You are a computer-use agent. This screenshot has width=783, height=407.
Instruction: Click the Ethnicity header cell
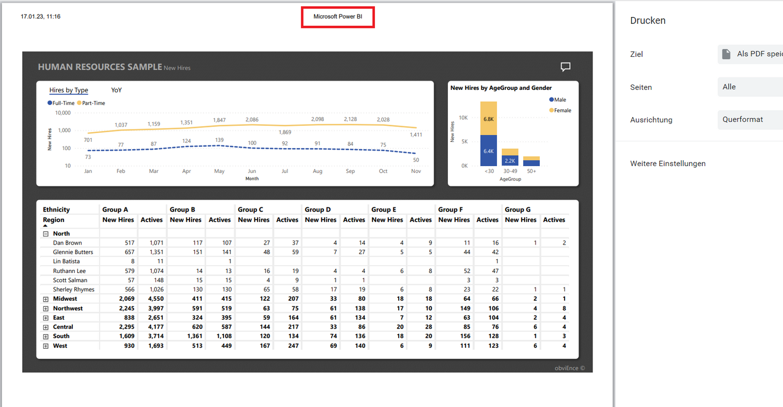point(56,209)
